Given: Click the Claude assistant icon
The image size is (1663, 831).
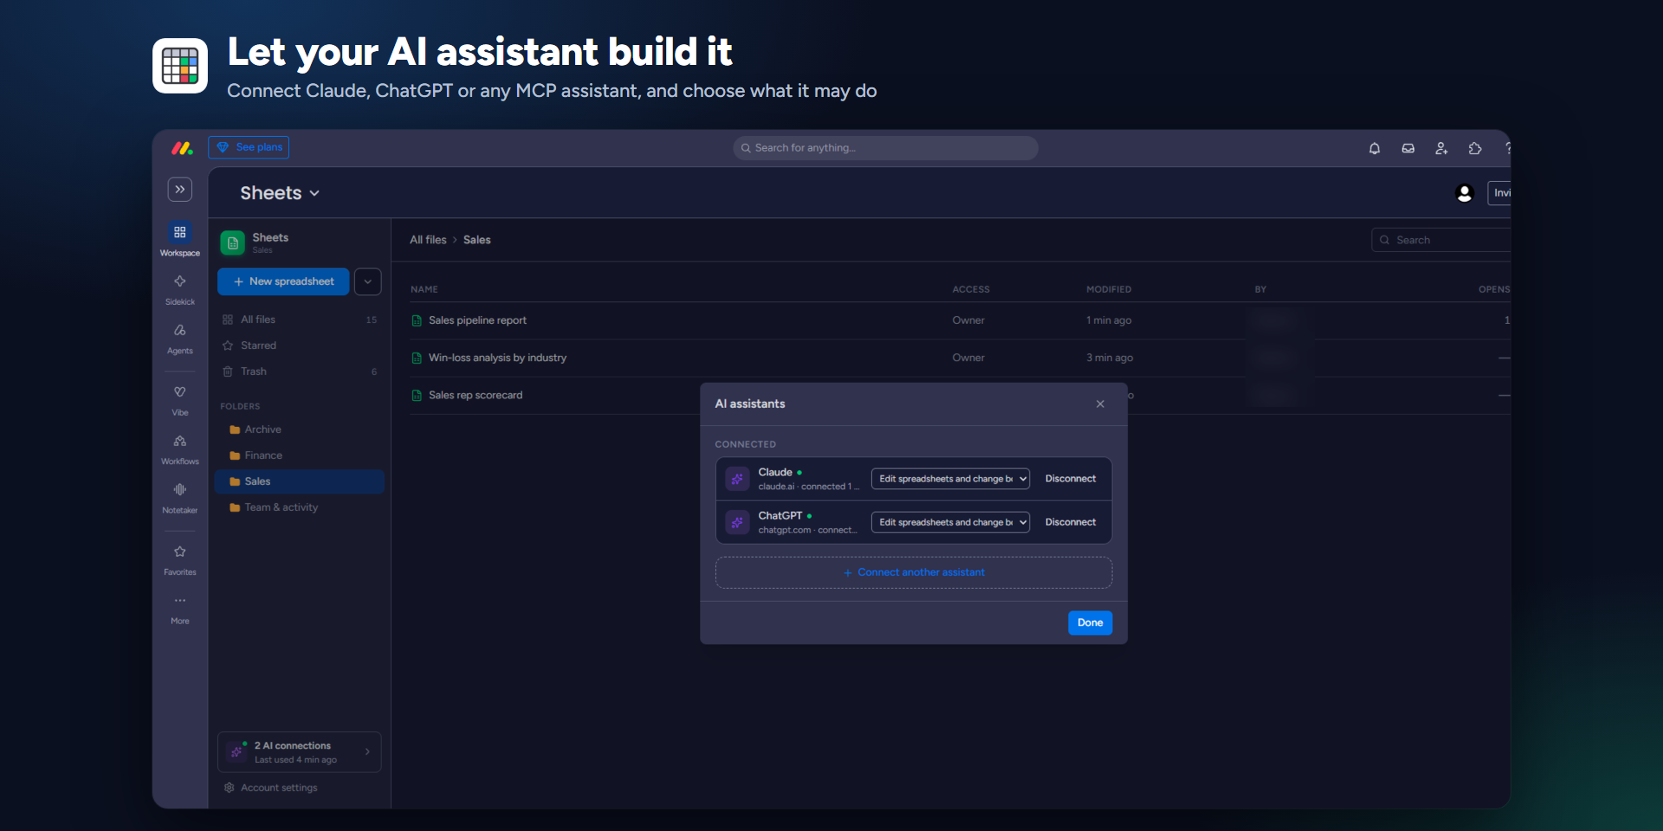Looking at the screenshot, I should 737,479.
